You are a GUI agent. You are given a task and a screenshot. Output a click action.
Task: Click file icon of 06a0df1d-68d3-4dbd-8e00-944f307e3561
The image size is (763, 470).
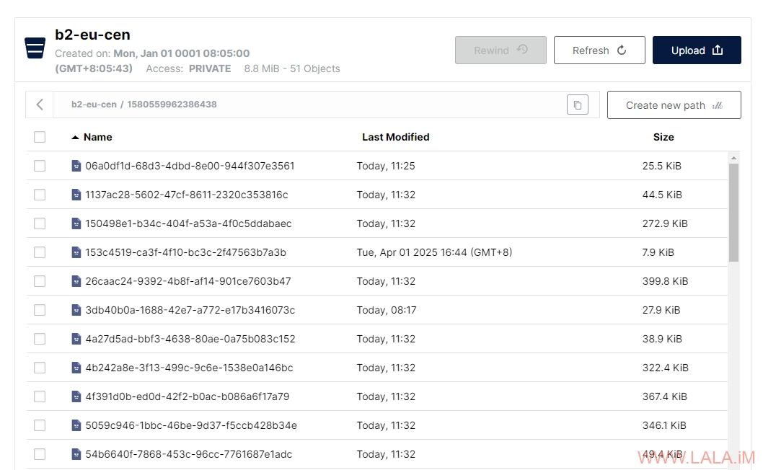76,166
